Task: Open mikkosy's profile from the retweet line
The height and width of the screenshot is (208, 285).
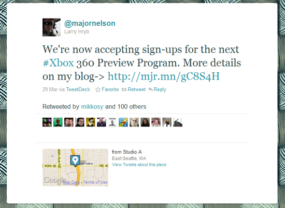Action: point(92,107)
